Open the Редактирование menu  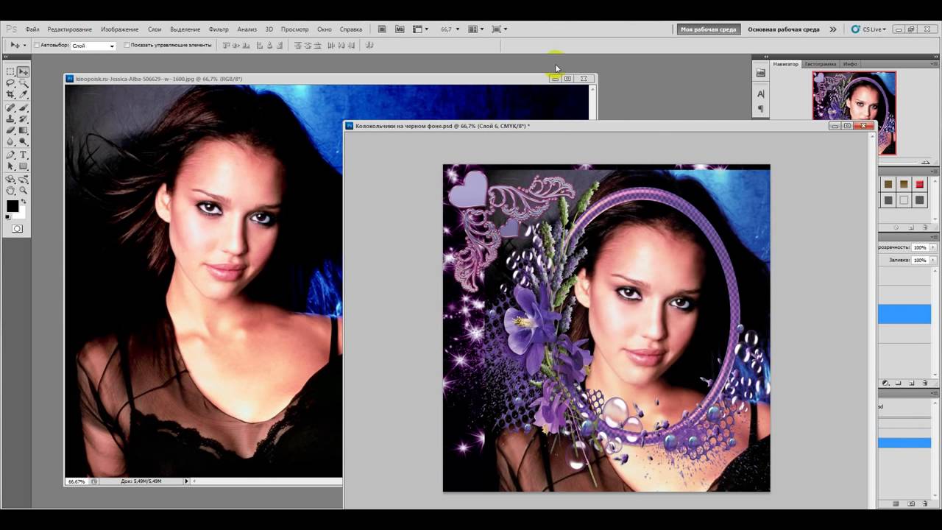[x=70, y=29]
